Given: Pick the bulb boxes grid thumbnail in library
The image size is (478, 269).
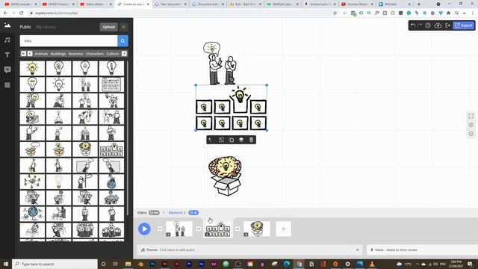Looking at the screenshot, I should click(111, 149).
